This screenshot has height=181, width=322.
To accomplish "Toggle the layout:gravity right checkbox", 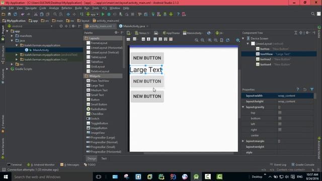I will pyautogui.click(x=280, y=130).
